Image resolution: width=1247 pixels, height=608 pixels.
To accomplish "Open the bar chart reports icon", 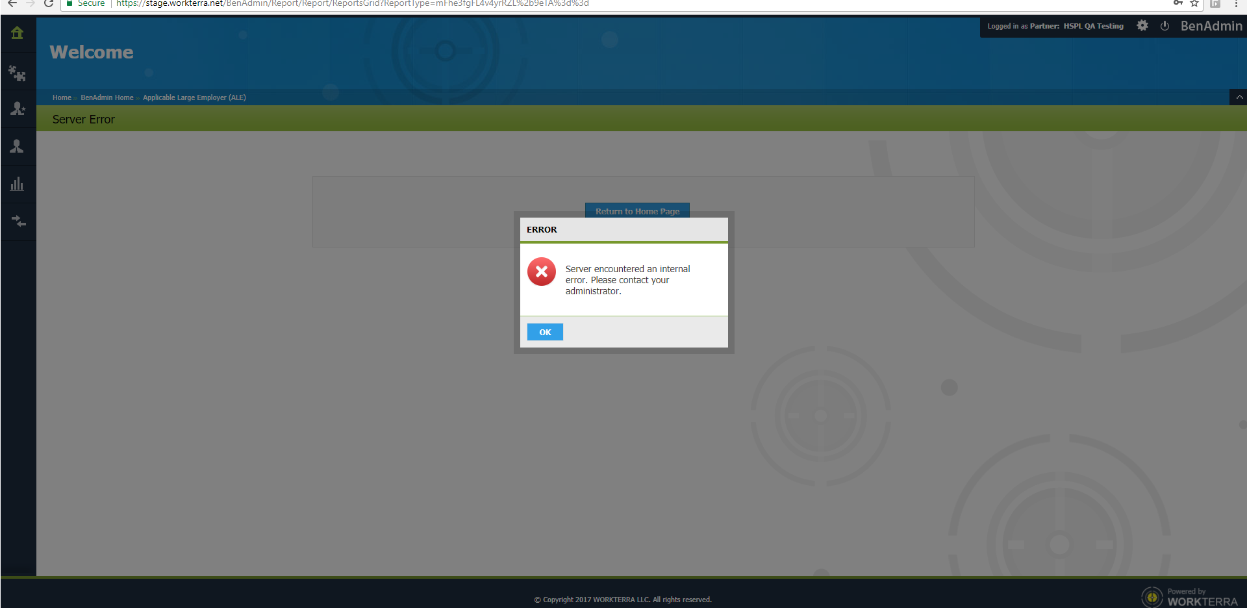I will pos(18,184).
